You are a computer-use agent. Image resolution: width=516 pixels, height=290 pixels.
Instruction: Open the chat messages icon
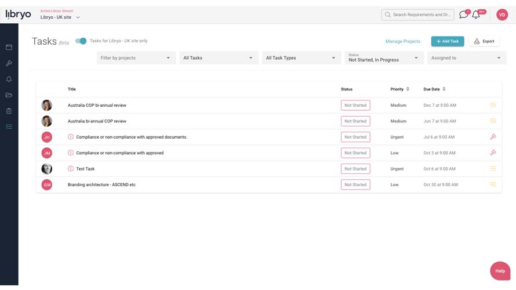click(463, 15)
